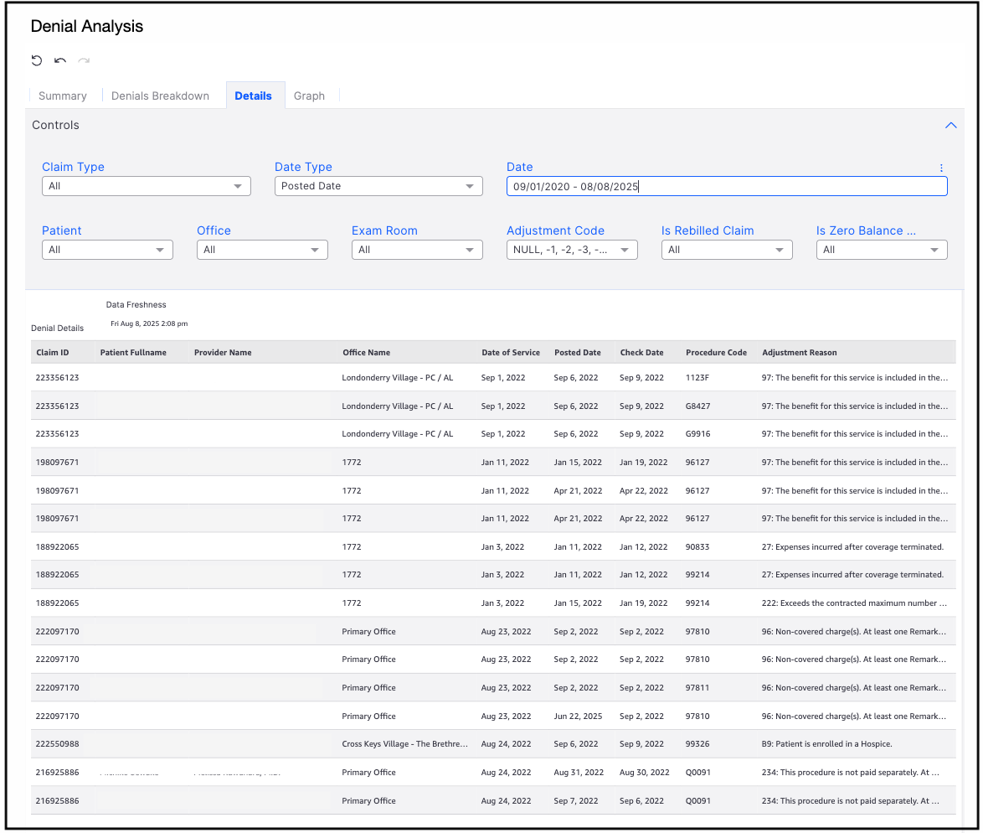Open the Graph tab

click(309, 96)
